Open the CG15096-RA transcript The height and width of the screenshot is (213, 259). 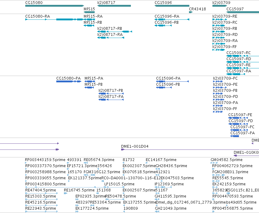pyautogui.click(x=167, y=16)
